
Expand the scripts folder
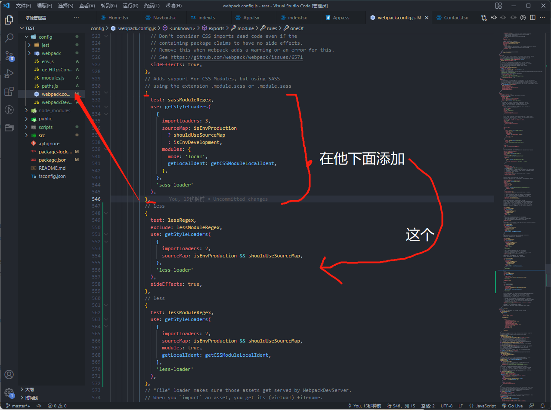(x=27, y=127)
